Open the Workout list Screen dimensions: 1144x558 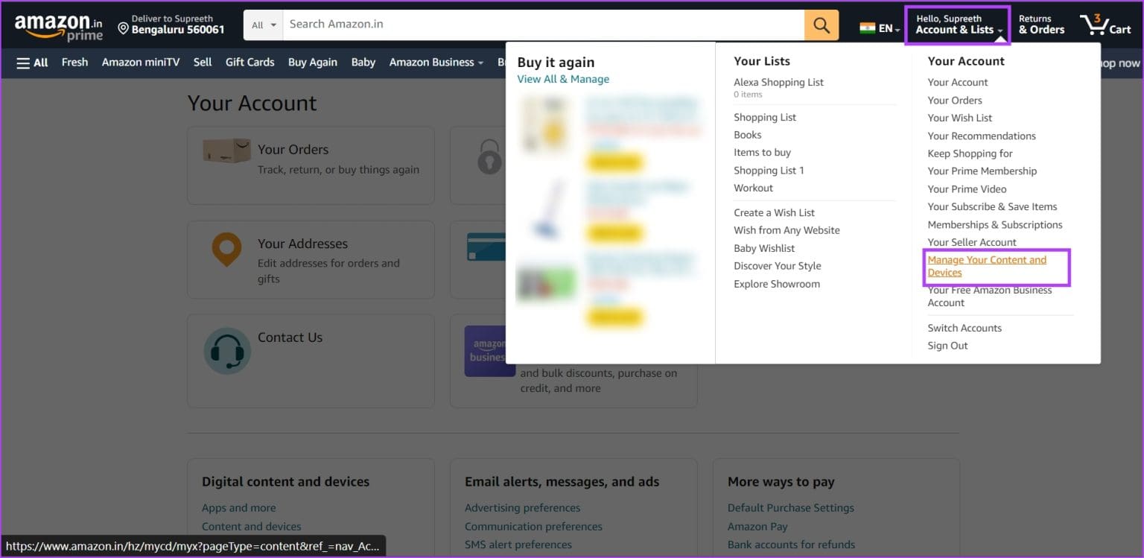click(753, 188)
